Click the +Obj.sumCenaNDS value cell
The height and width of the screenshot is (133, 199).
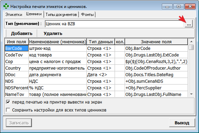coord(156,81)
